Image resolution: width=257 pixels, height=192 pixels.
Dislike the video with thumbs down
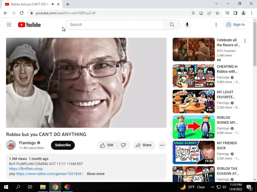(123, 145)
